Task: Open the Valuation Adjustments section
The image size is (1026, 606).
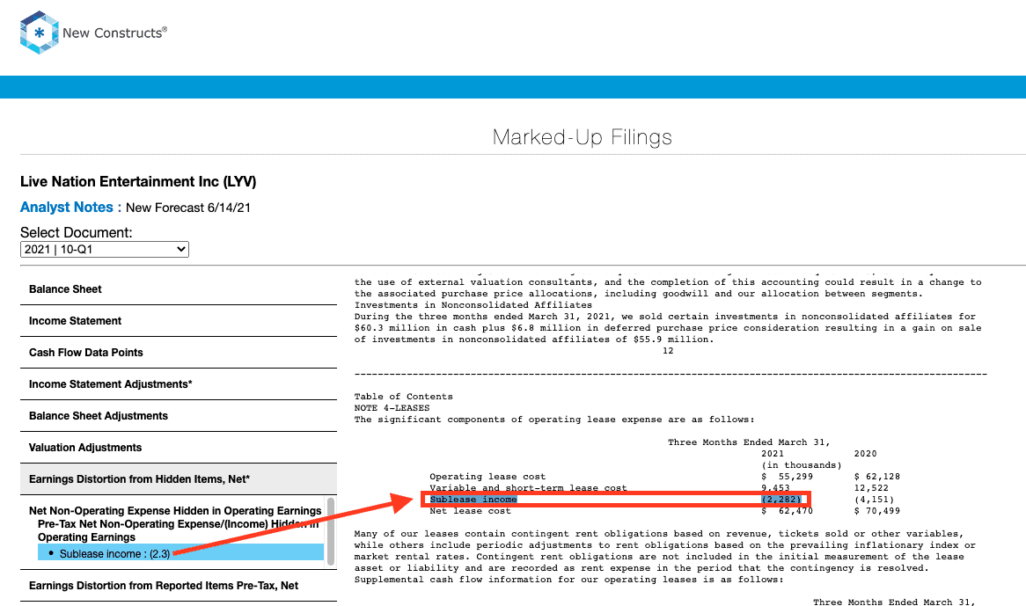Action: 178,447
